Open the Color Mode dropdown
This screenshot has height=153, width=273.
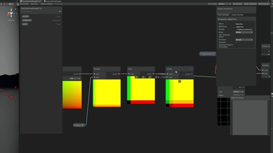click(225, 4)
